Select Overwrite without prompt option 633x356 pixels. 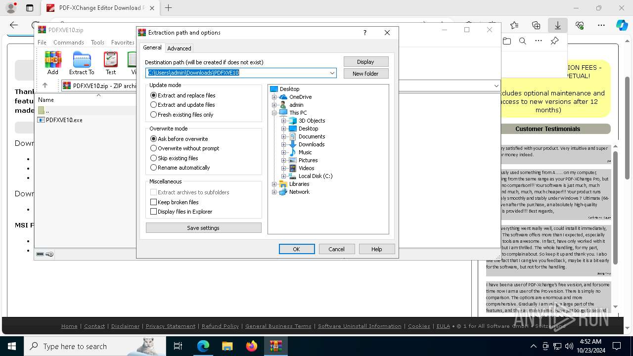pos(184,148)
